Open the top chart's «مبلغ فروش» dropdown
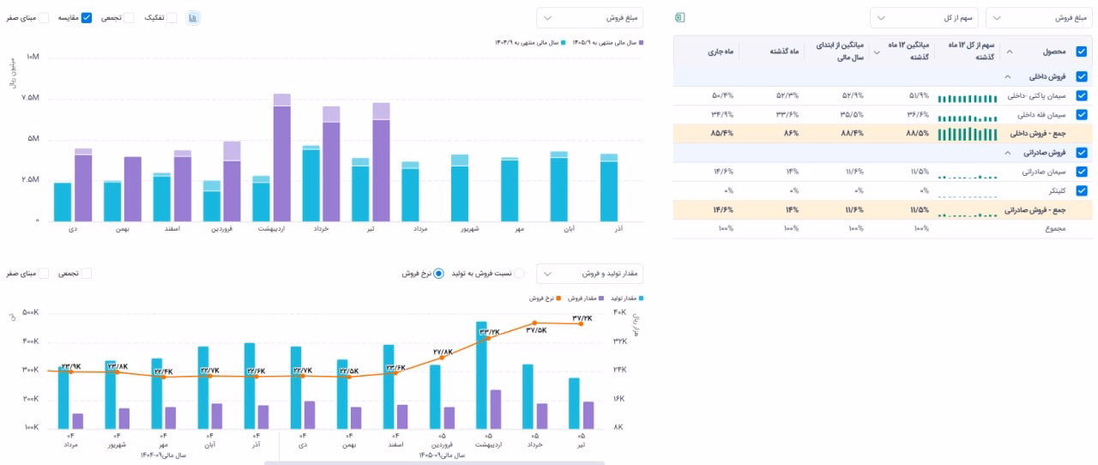 (589, 18)
